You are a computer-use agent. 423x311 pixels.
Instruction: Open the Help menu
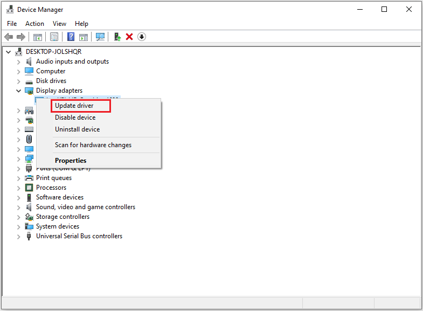(x=81, y=24)
